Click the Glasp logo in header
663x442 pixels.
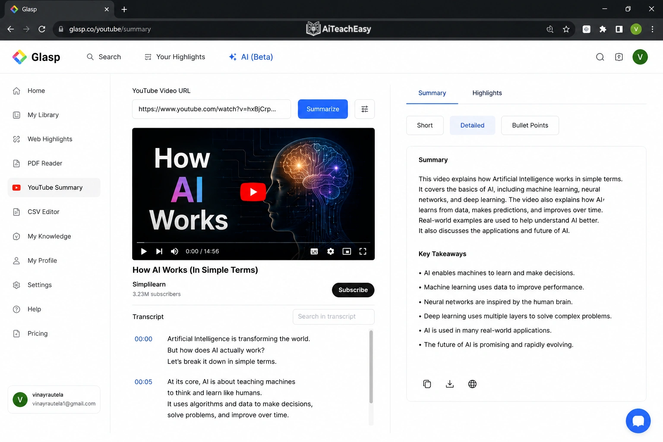click(x=36, y=57)
